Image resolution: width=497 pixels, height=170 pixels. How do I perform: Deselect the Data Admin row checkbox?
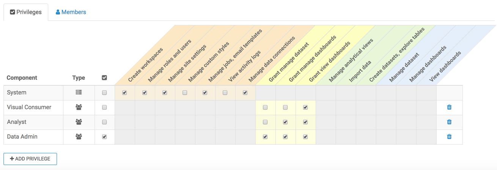(x=104, y=137)
